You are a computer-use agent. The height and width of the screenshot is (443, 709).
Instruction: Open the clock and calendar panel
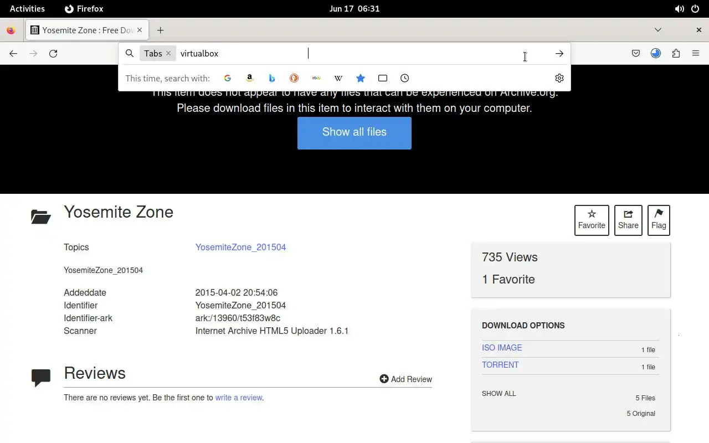click(x=354, y=8)
